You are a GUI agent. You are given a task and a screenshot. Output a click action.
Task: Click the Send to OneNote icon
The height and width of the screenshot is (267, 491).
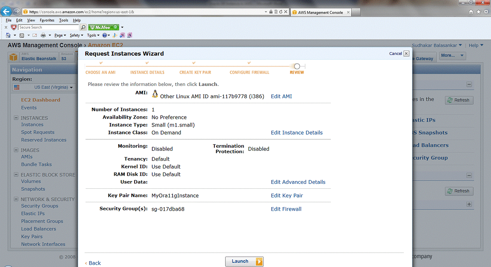[x=122, y=35]
